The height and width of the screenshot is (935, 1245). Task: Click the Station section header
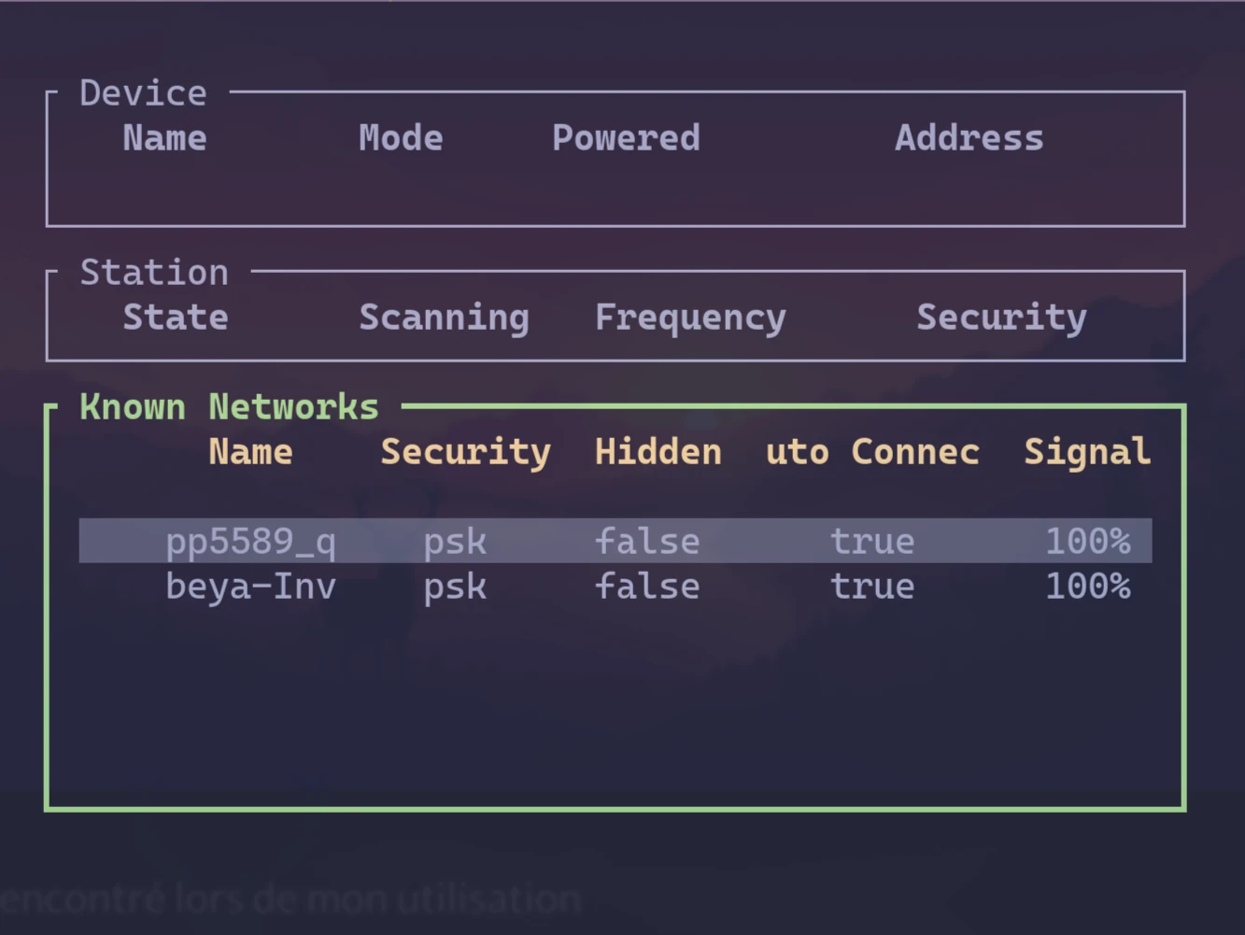153,271
